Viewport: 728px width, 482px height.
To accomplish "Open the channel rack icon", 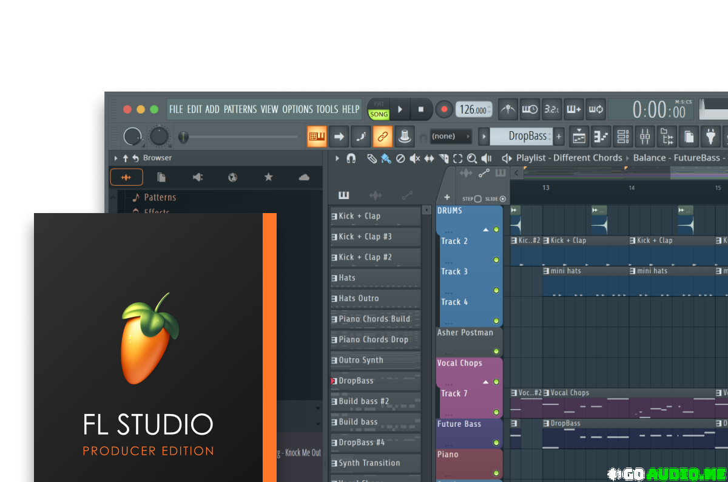I will coord(622,137).
